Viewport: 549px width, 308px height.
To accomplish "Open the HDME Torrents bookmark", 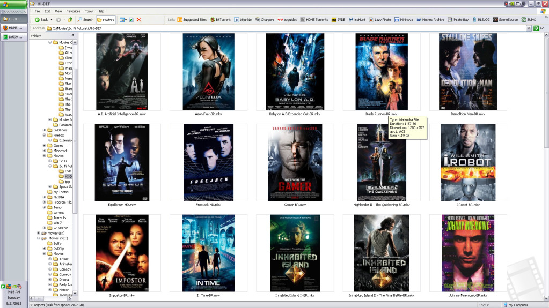I will pos(314,20).
